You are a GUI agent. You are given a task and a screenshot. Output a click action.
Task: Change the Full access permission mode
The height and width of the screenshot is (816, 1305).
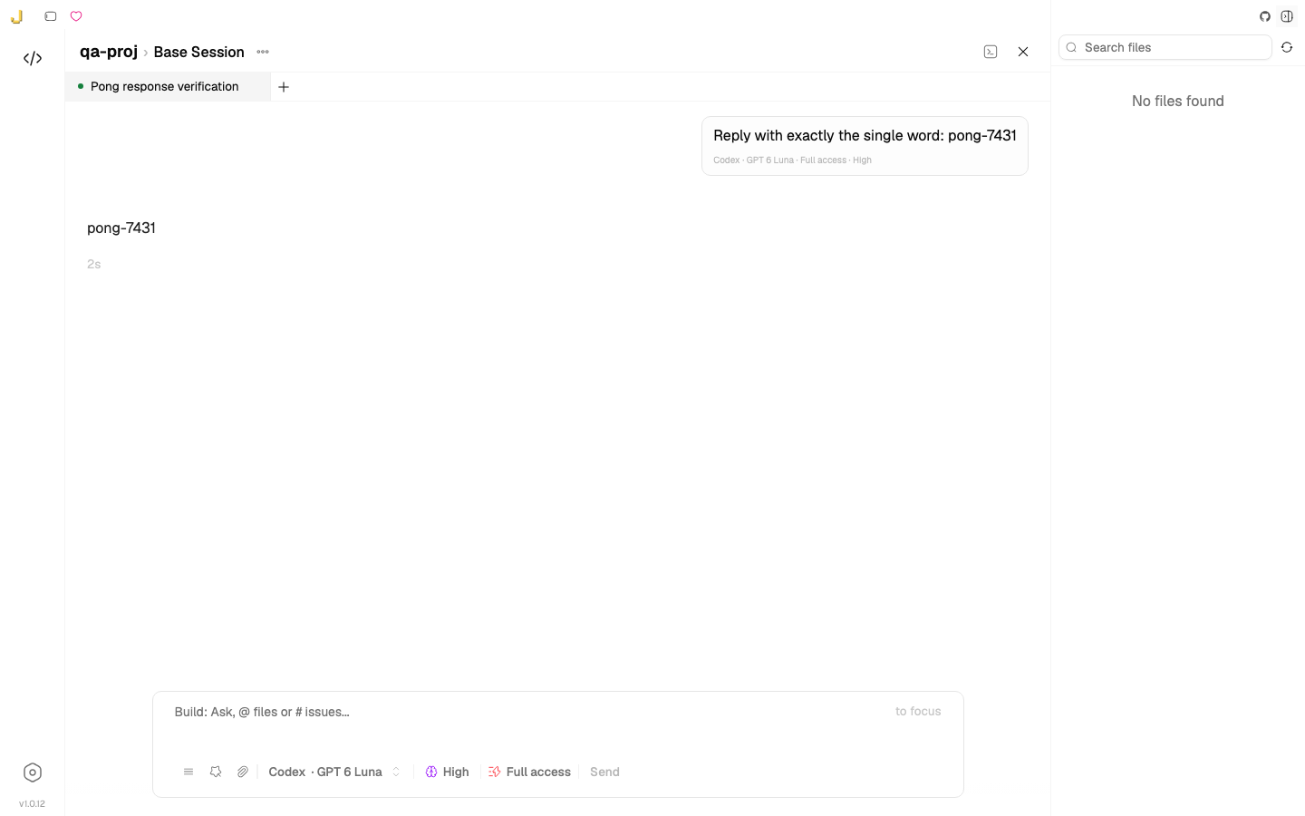530,772
